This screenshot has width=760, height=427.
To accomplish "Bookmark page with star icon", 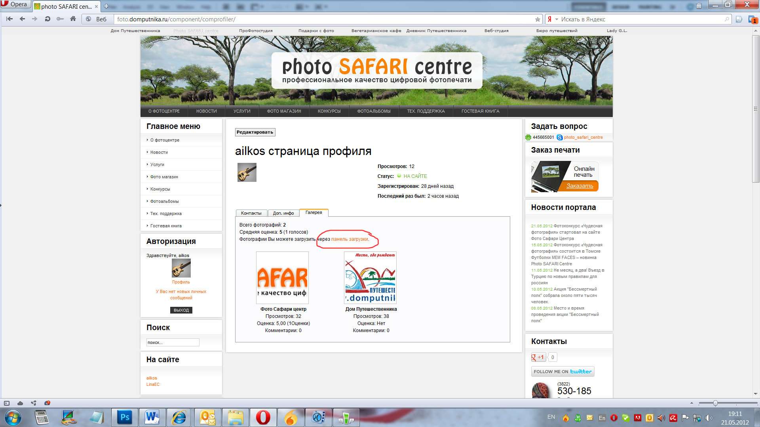I will point(538,19).
